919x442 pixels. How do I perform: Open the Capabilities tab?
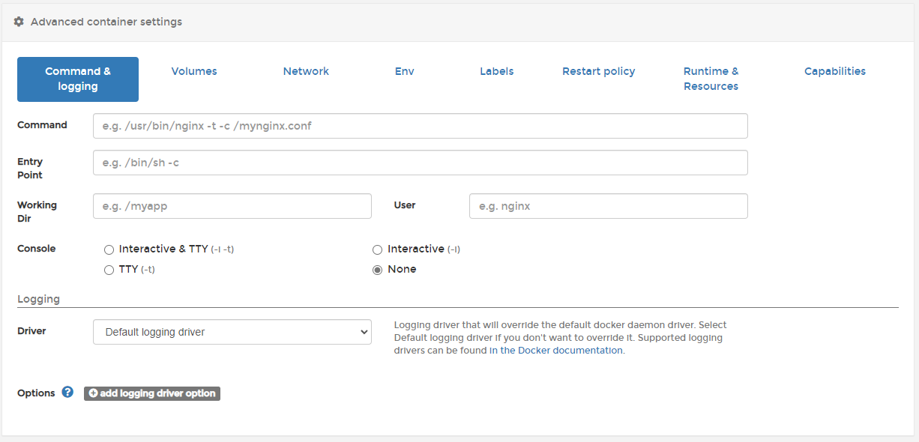pyautogui.click(x=834, y=71)
